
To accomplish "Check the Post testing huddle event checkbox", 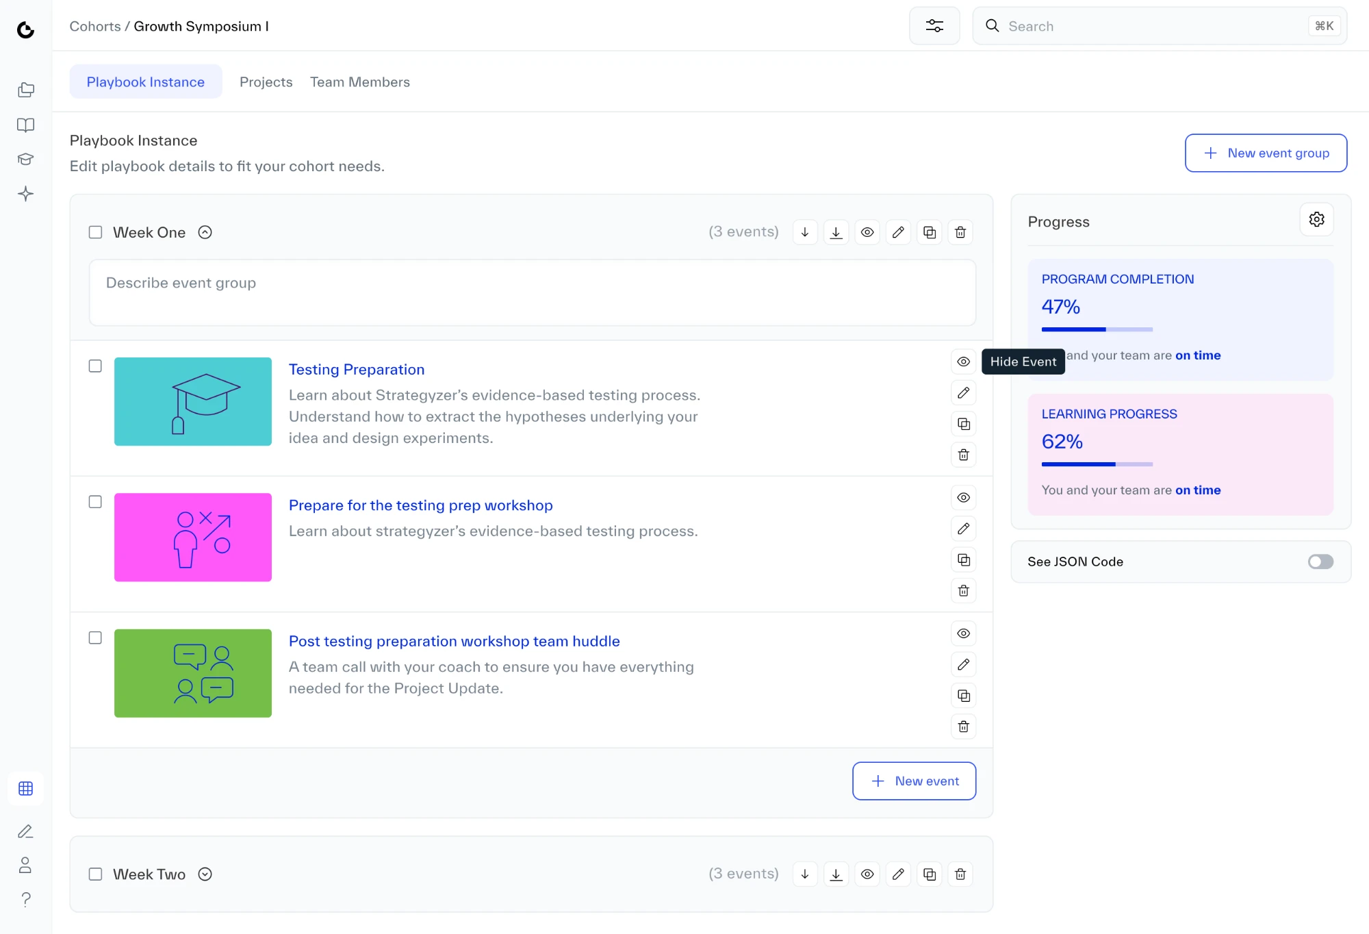I will point(95,638).
